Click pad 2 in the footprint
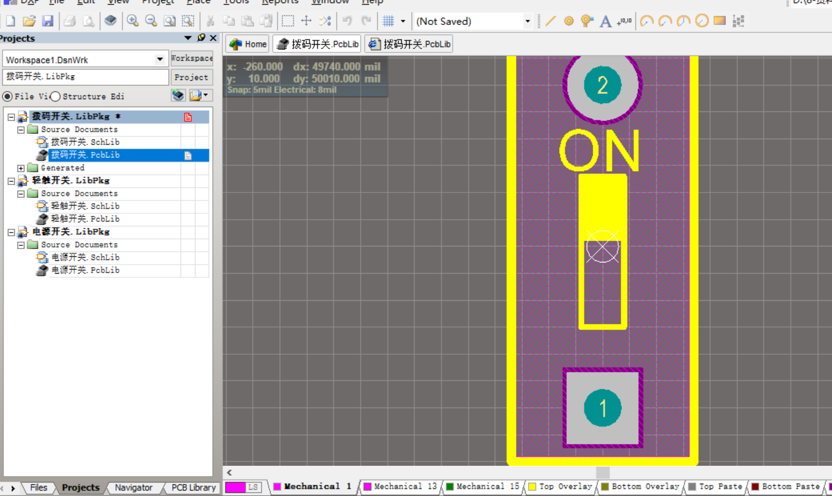The width and height of the screenshot is (832, 496). tap(602, 85)
